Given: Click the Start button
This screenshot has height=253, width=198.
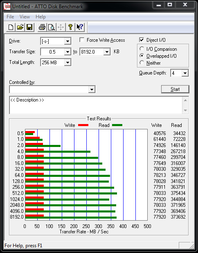Looking at the screenshot, I should coord(175,89).
